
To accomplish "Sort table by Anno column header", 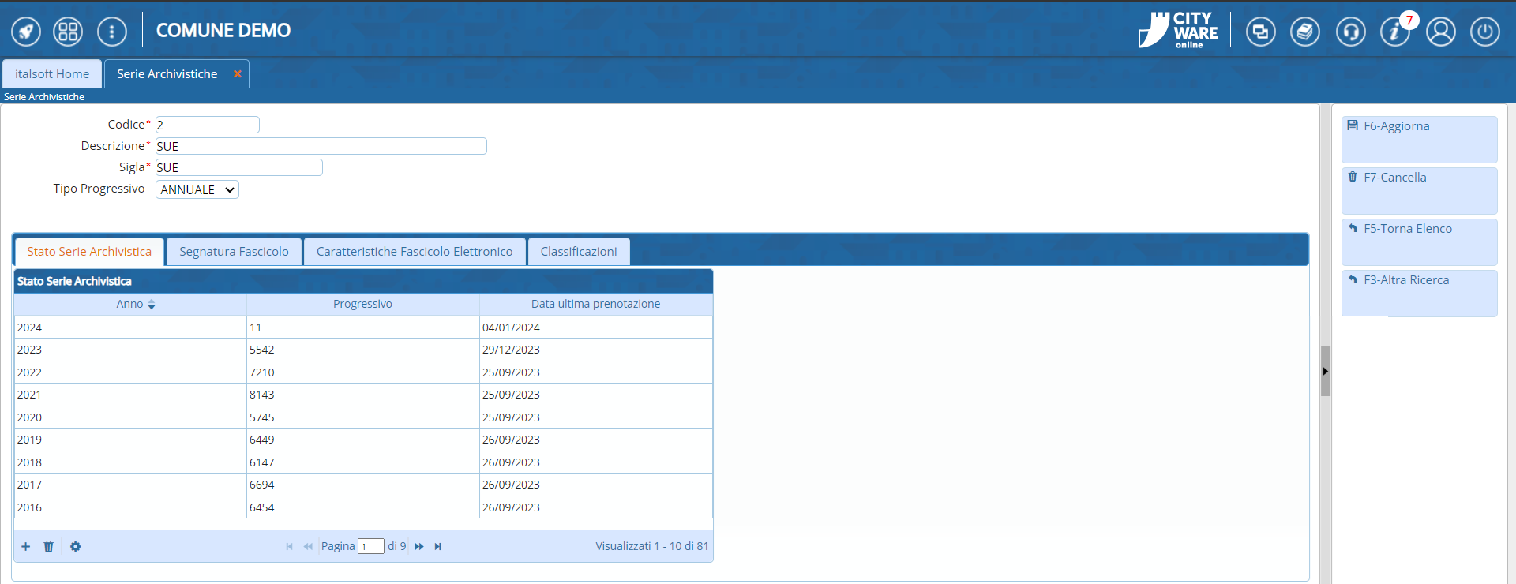I will 130,304.
